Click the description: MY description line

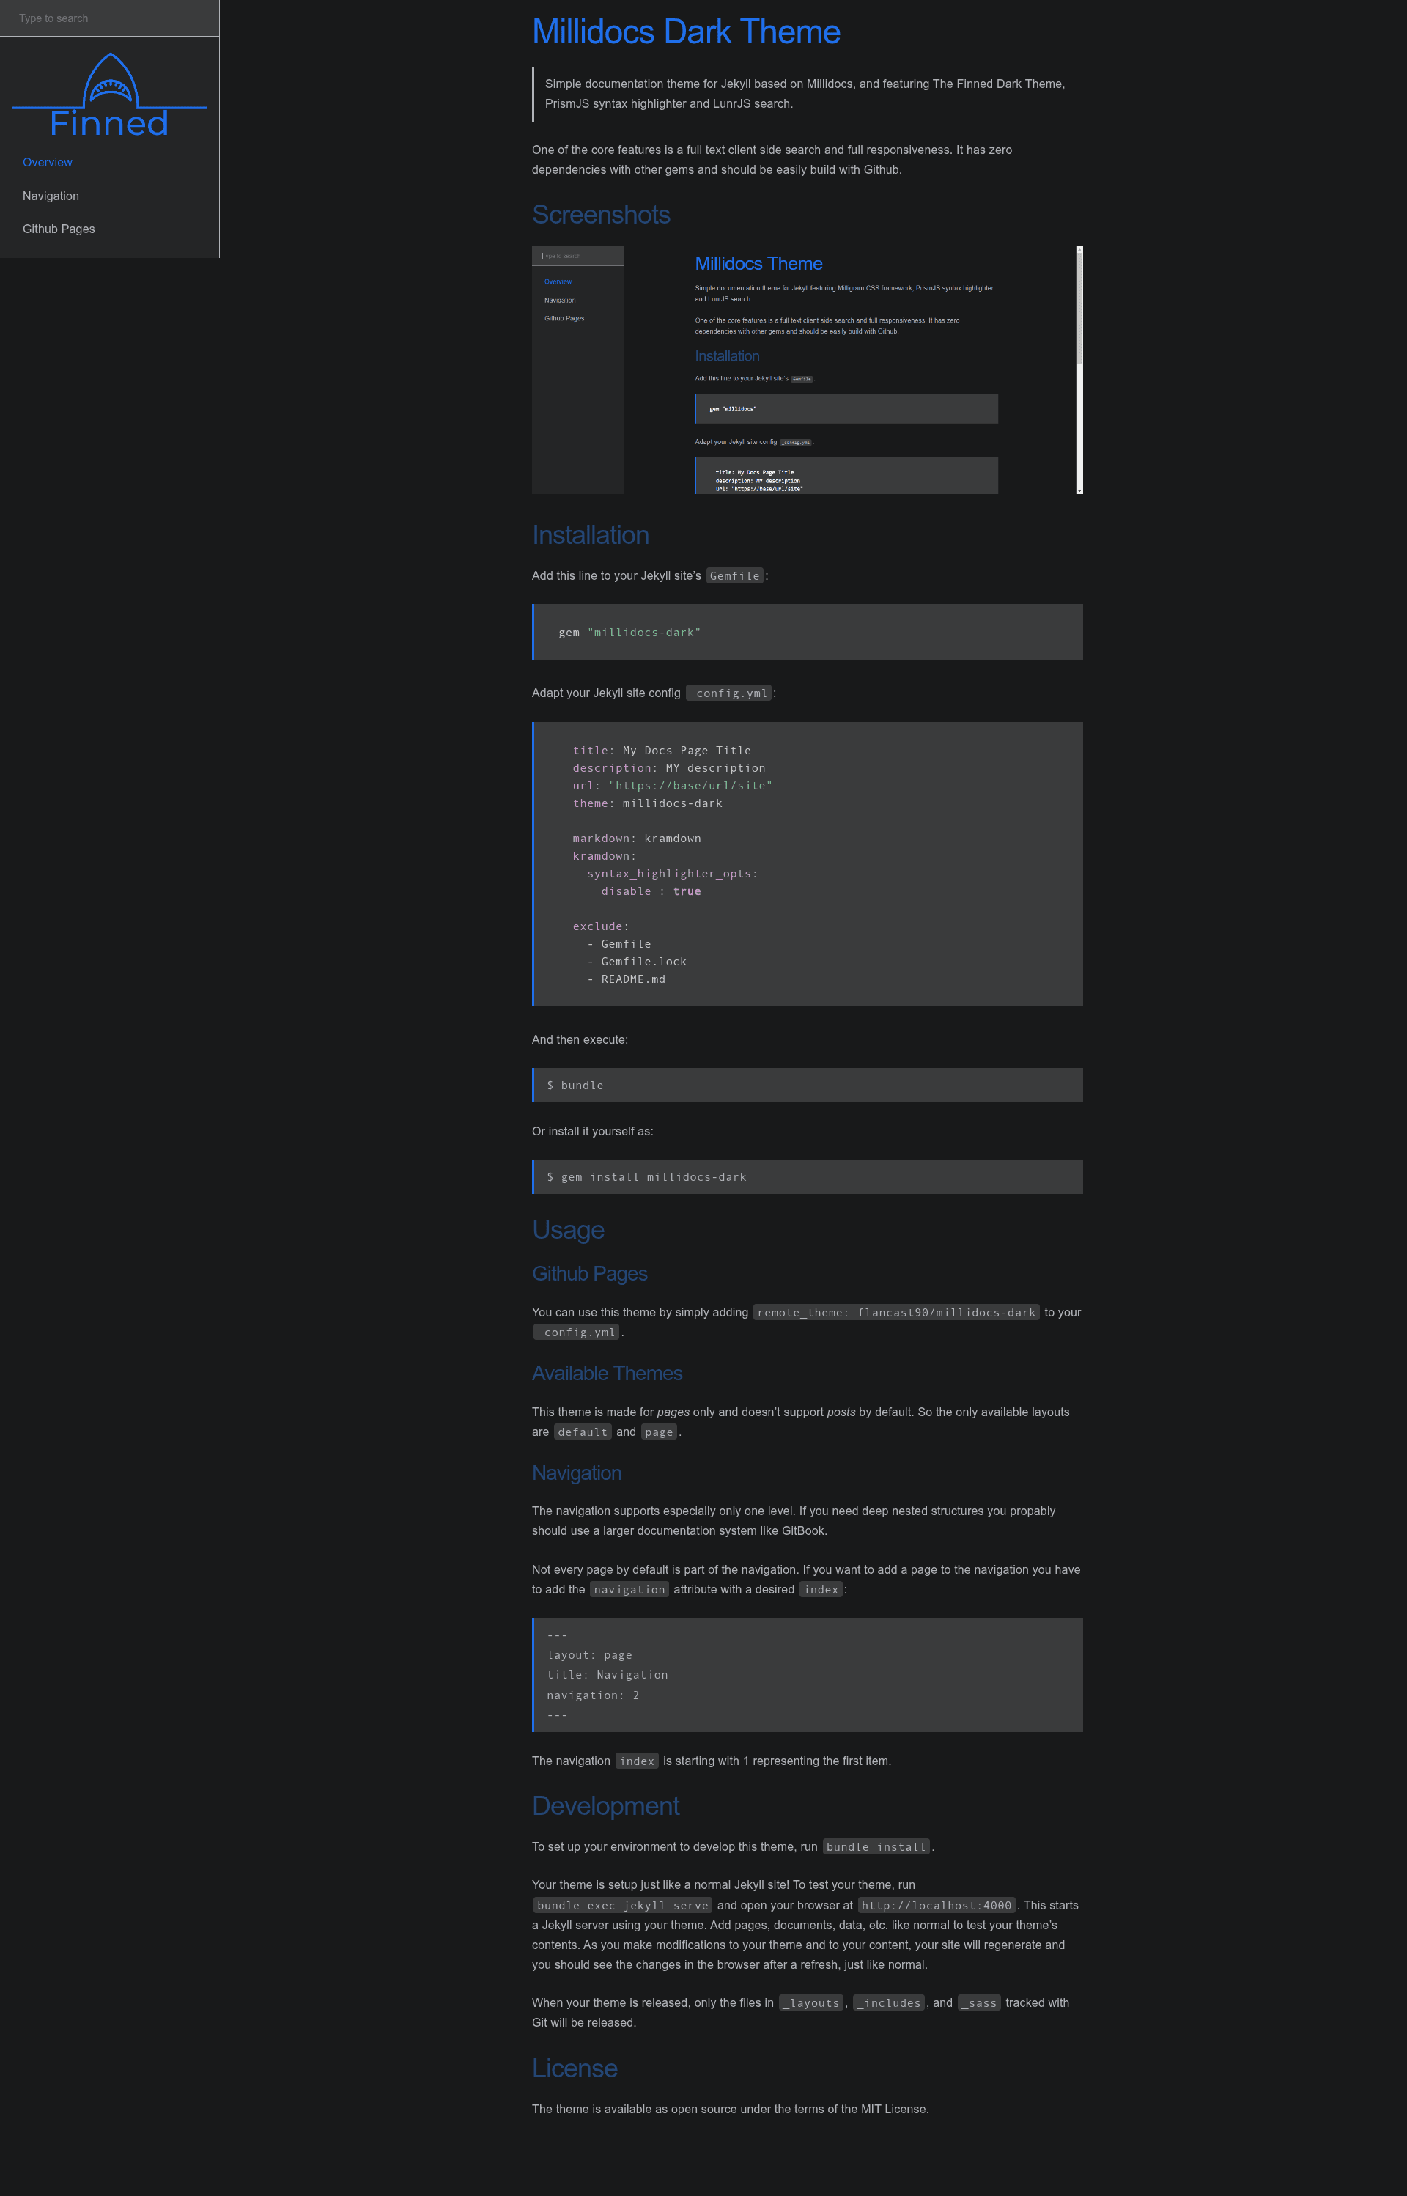(669, 767)
